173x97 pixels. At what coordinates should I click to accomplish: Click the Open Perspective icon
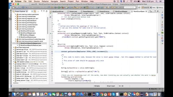(139, 8)
